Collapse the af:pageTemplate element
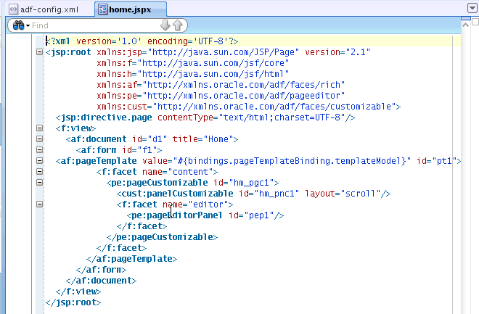479x314 pixels. [x=39, y=160]
